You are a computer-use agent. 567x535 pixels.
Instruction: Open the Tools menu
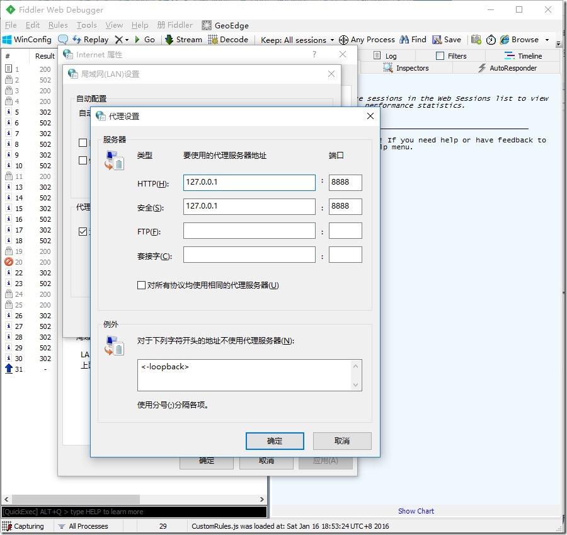[86, 25]
